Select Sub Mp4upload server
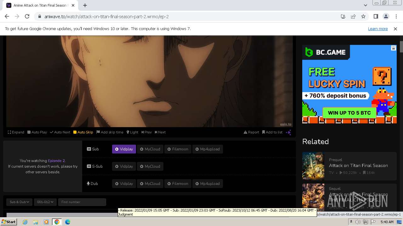The image size is (403, 226). (207, 149)
